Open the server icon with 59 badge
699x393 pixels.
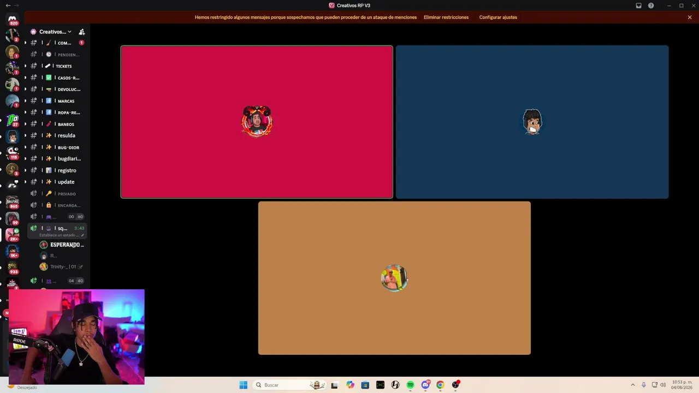click(x=12, y=218)
